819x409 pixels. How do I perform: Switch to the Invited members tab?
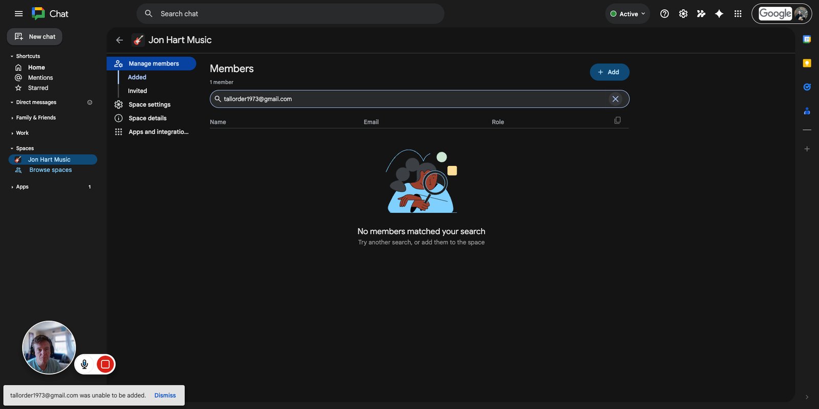point(137,91)
